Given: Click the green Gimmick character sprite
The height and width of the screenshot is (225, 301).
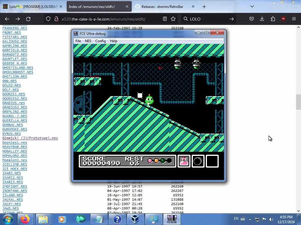Looking at the screenshot, I should tap(149, 99).
